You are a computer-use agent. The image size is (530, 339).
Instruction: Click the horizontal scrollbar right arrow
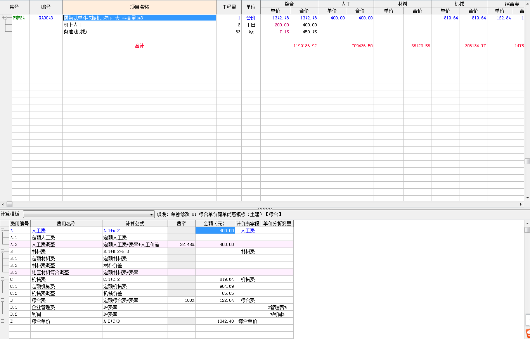521,204
